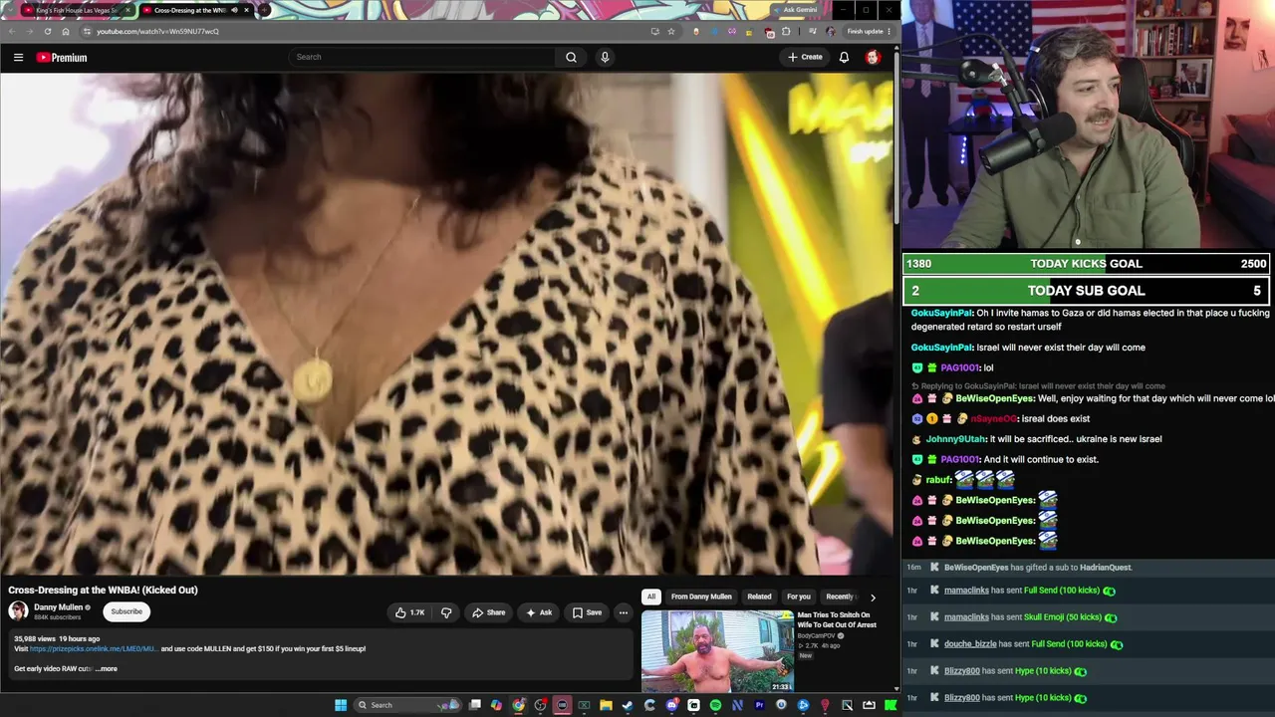Open Man Tries To Snitch video thumbnail
1275x717 pixels.
click(717, 651)
